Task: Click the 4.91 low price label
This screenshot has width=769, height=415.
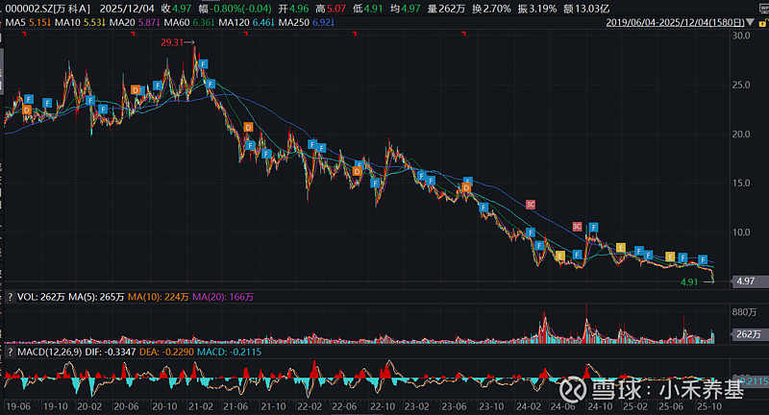Action: click(689, 282)
